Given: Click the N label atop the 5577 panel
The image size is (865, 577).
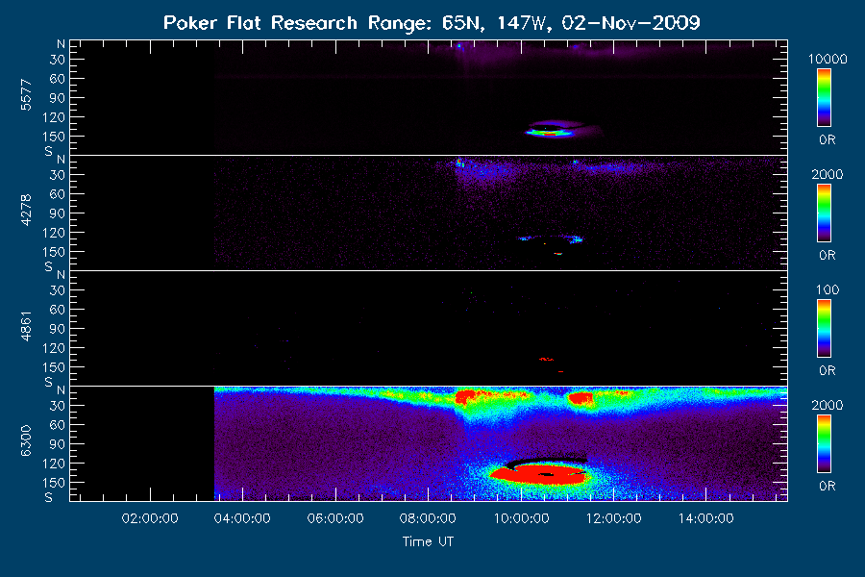Looking at the screenshot, I should pyautogui.click(x=62, y=44).
